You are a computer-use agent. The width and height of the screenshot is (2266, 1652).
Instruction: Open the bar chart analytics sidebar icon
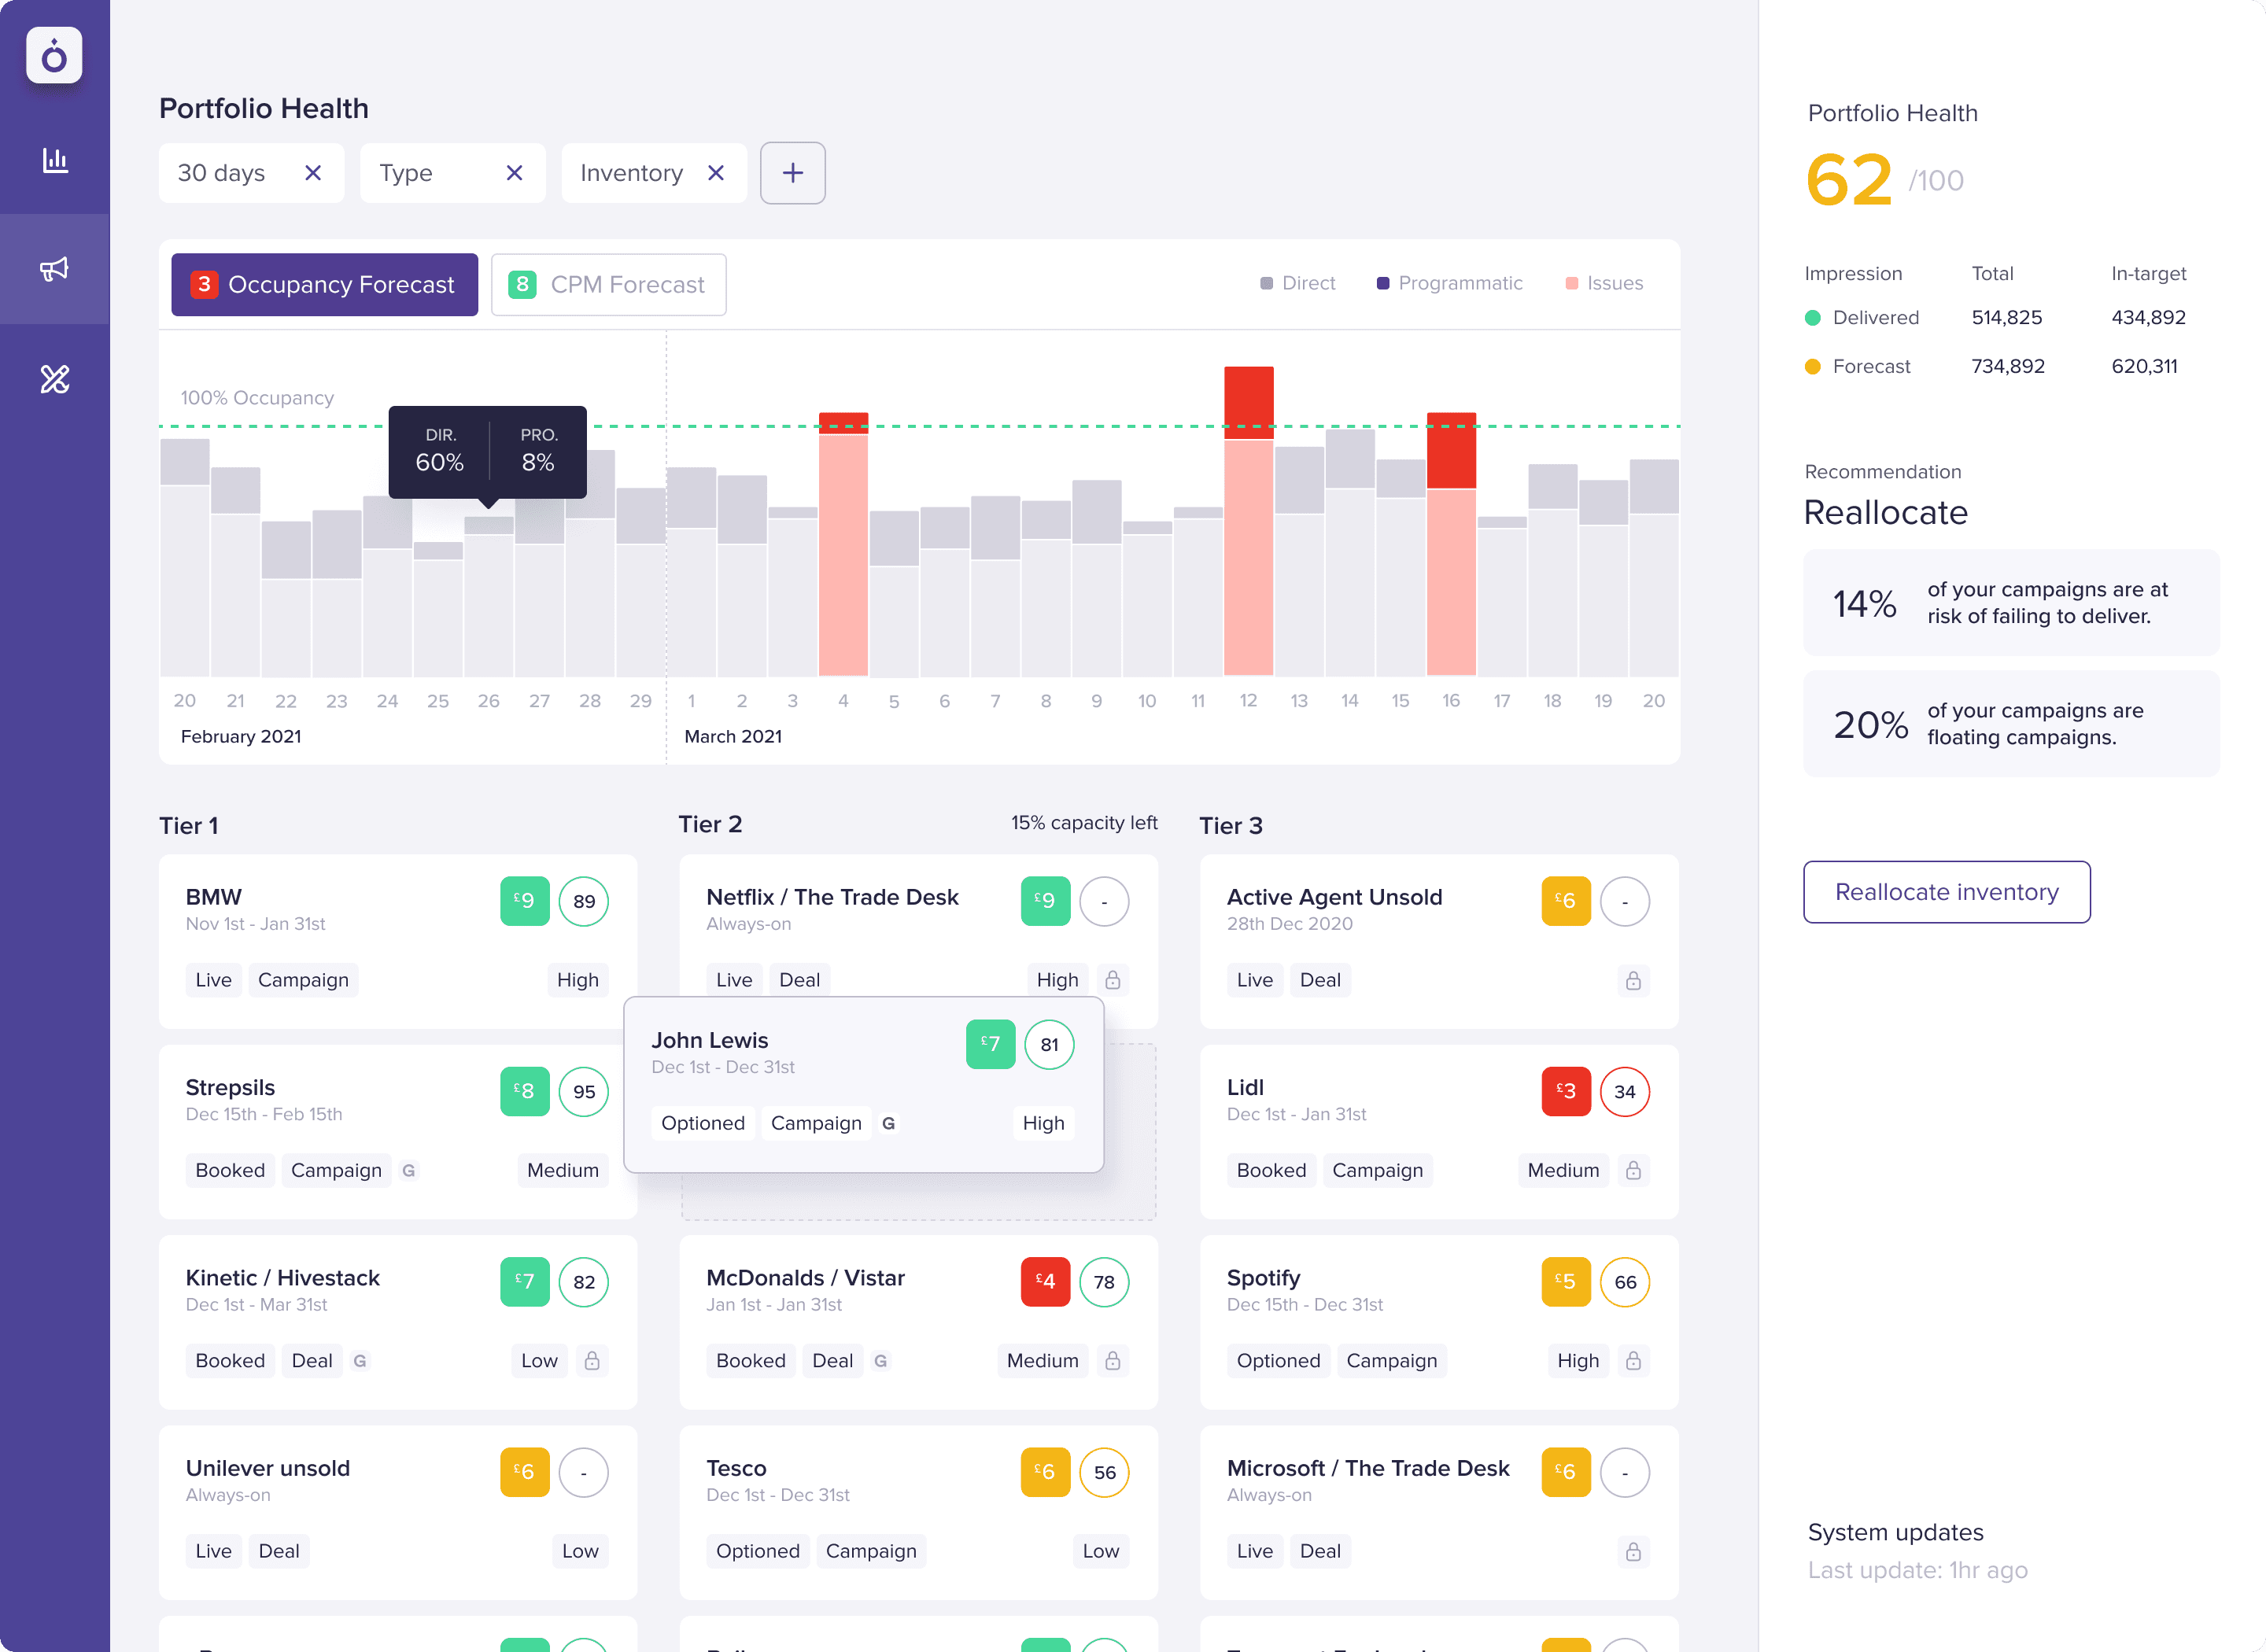pos(55,160)
